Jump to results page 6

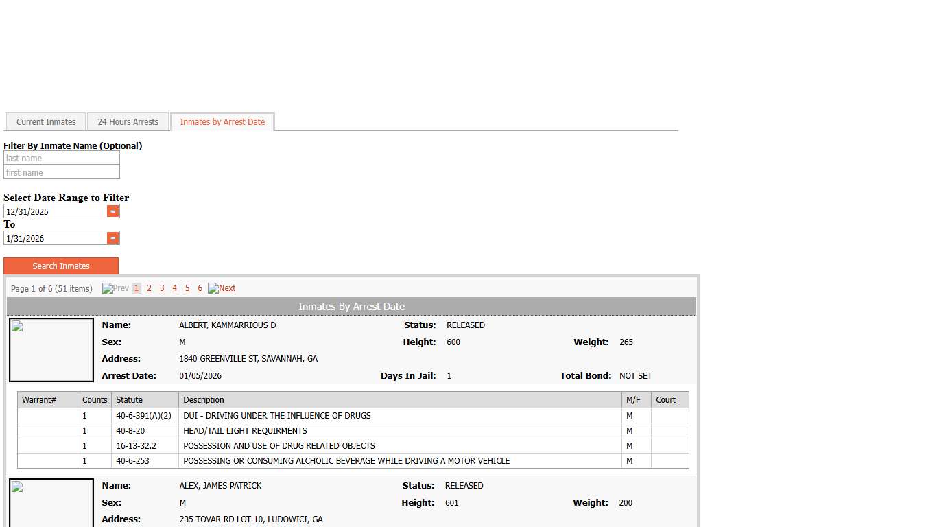pos(200,289)
